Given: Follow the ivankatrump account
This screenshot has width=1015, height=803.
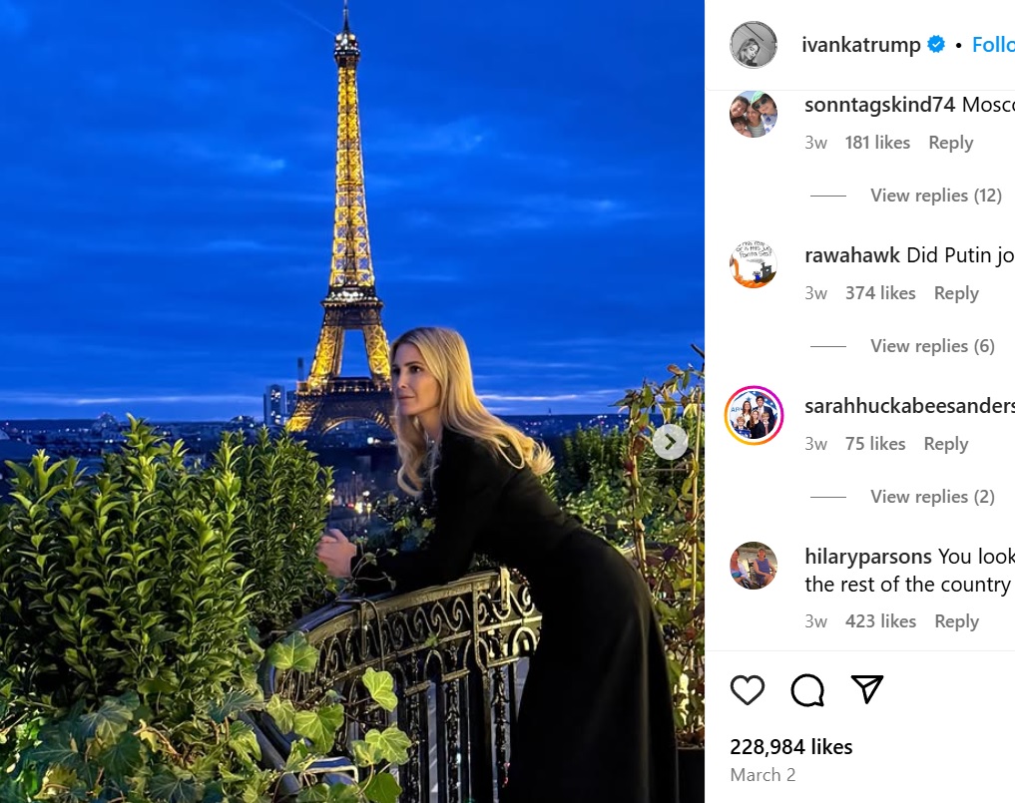Looking at the screenshot, I should coord(993,45).
